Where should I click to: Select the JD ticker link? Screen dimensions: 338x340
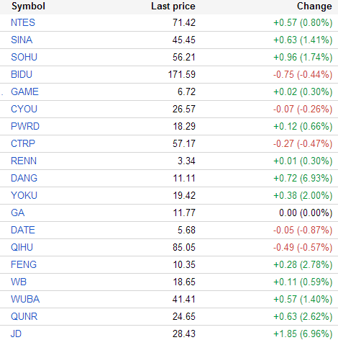16,334
